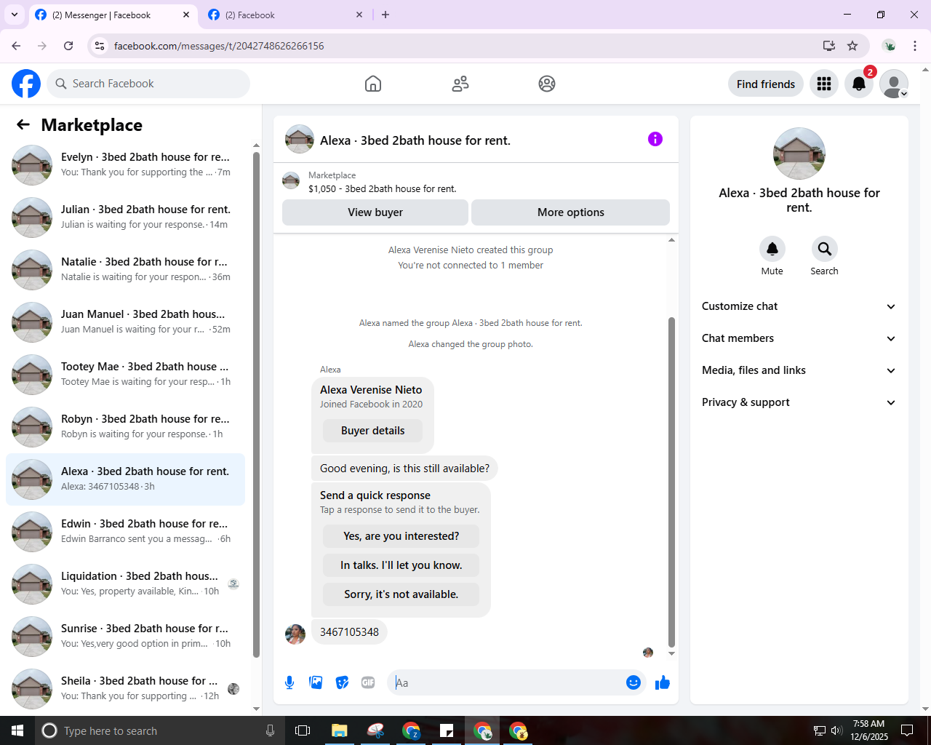Open conversation information icon
931x745 pixels.
point(655,139)
